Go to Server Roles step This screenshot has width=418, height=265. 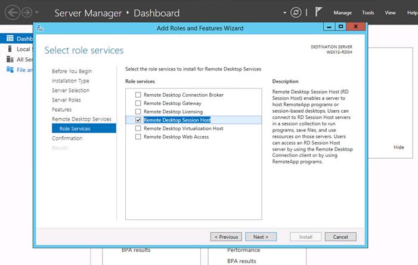(x=66, y=100)
